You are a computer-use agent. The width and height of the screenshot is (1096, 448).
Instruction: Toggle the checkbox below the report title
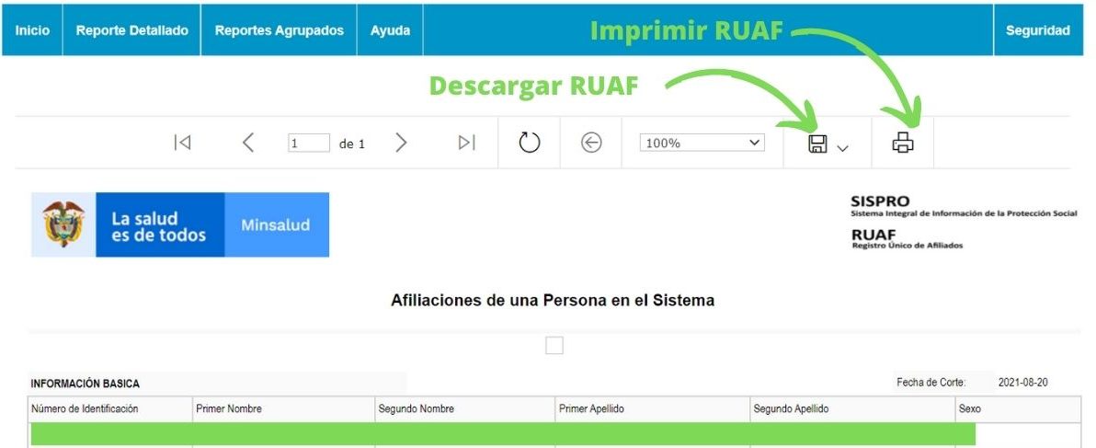pyautogui.click(x=554, y=346)
